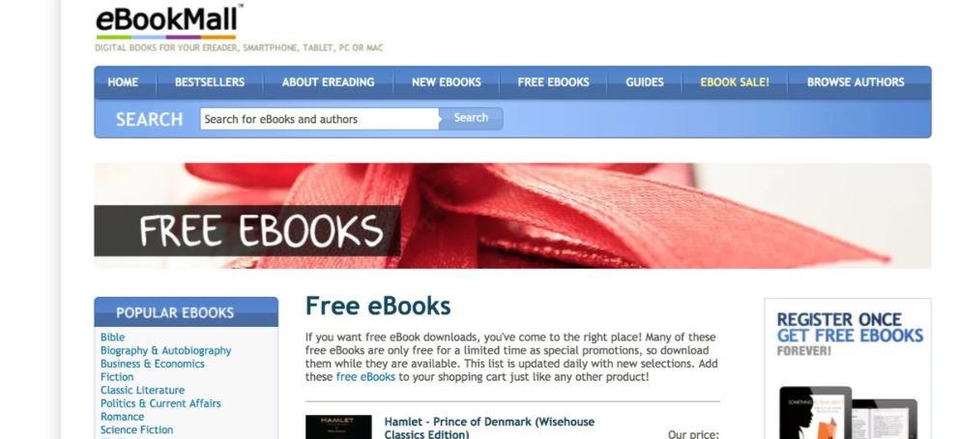The width and height of the screenshot is (959, 439).
Task: Select ABOUT EREADING in navigation bar
Action: tap(328, 82)
